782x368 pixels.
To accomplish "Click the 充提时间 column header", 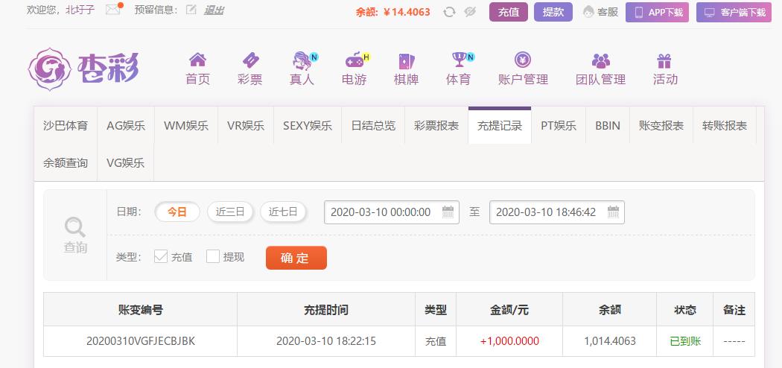I will tap(326, 310).
